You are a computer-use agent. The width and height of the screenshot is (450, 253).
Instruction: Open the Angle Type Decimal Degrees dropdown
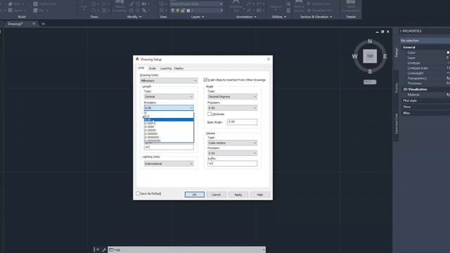pos(232,97)
